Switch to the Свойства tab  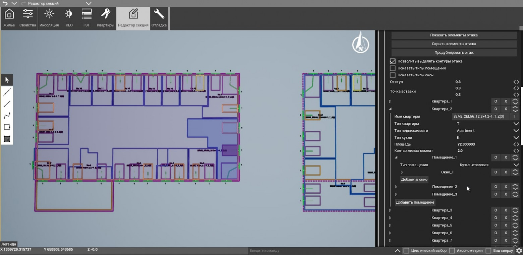(x=27, y=18)
